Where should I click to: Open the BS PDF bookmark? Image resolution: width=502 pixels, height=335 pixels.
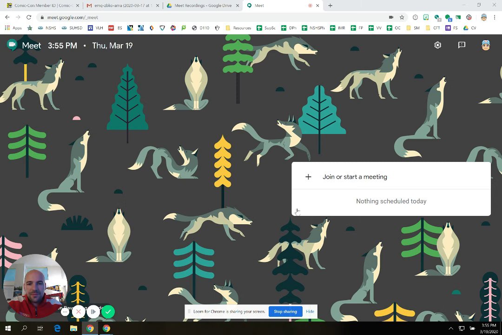coord(115,28)
